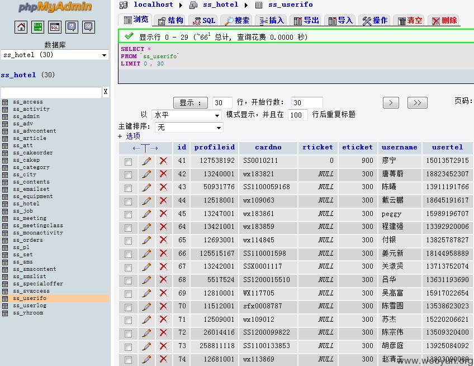Sort by cardno column header
This screenshot has width=474, height=366.
[x=268, y=147]
